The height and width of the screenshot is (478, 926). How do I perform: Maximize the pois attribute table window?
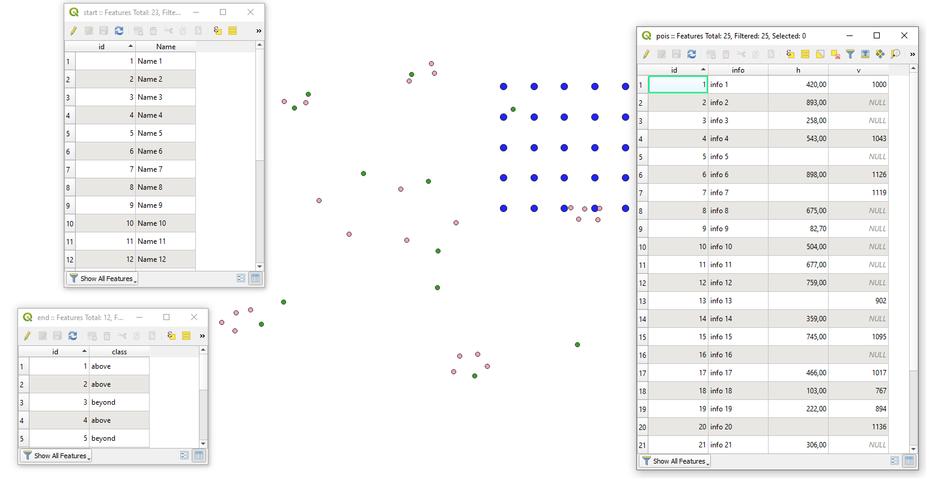pyautogui.click(x=876, y=36)
